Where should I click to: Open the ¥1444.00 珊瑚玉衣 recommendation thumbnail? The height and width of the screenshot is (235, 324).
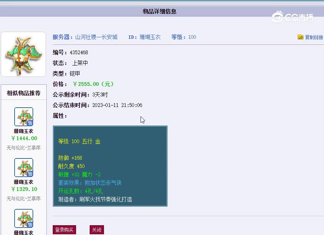point(24,117)
